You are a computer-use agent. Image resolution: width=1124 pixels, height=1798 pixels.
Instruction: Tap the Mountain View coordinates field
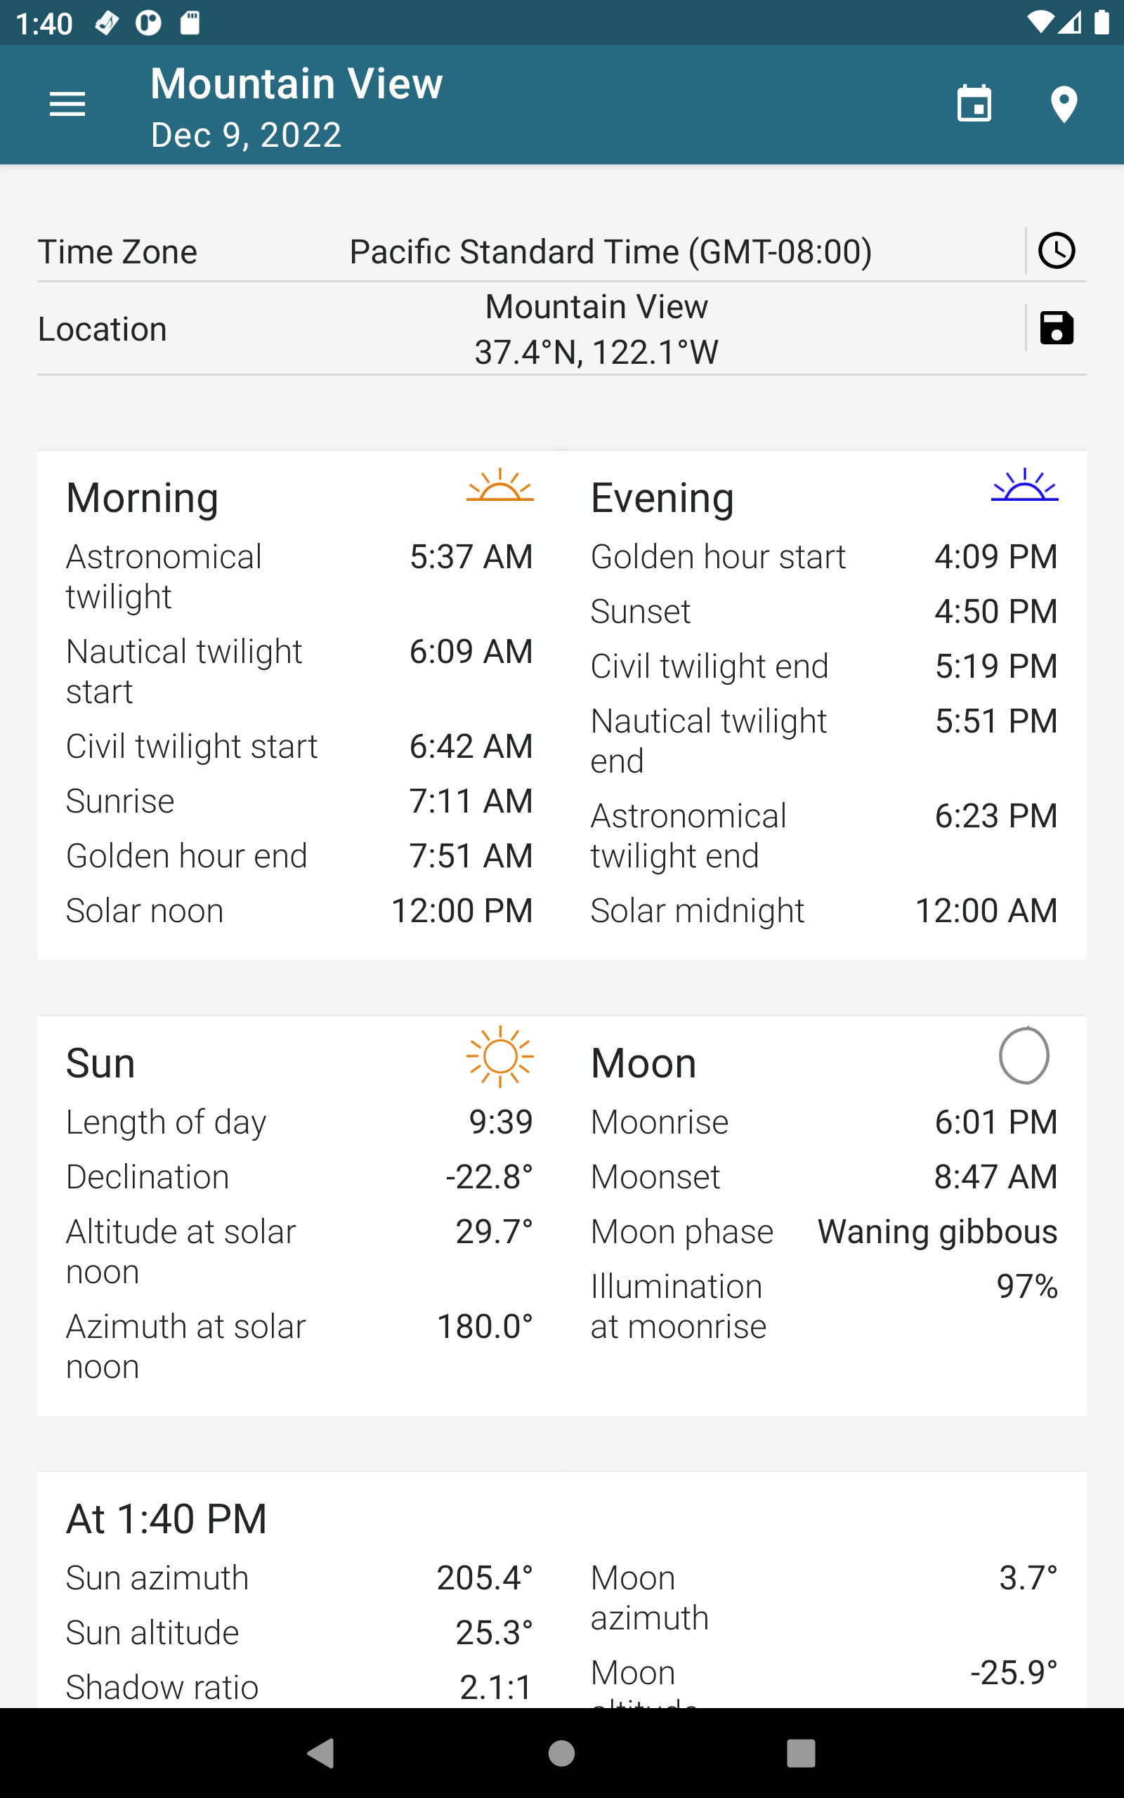596,329
